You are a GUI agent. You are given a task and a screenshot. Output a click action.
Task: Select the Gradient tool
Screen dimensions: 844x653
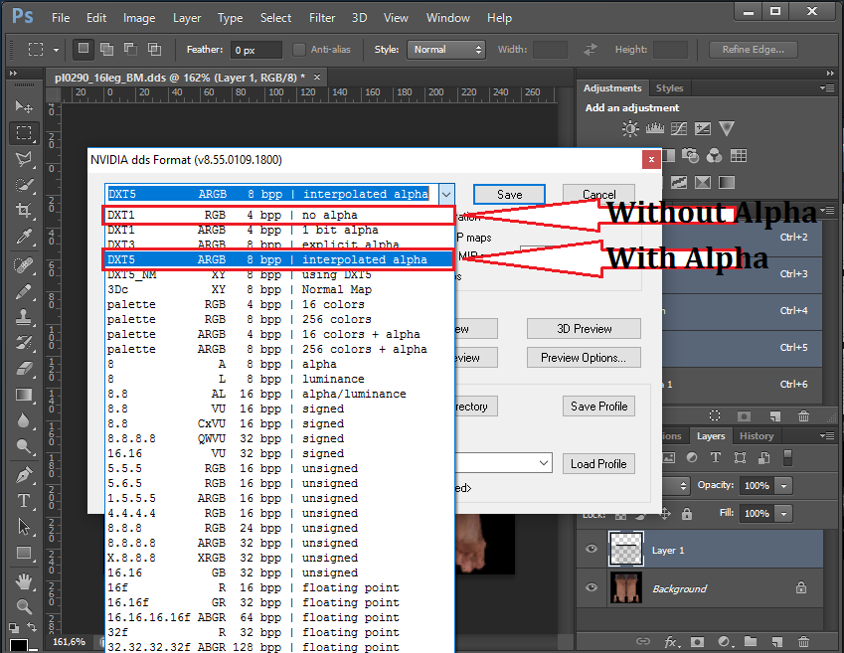click(x=24, y=395)
